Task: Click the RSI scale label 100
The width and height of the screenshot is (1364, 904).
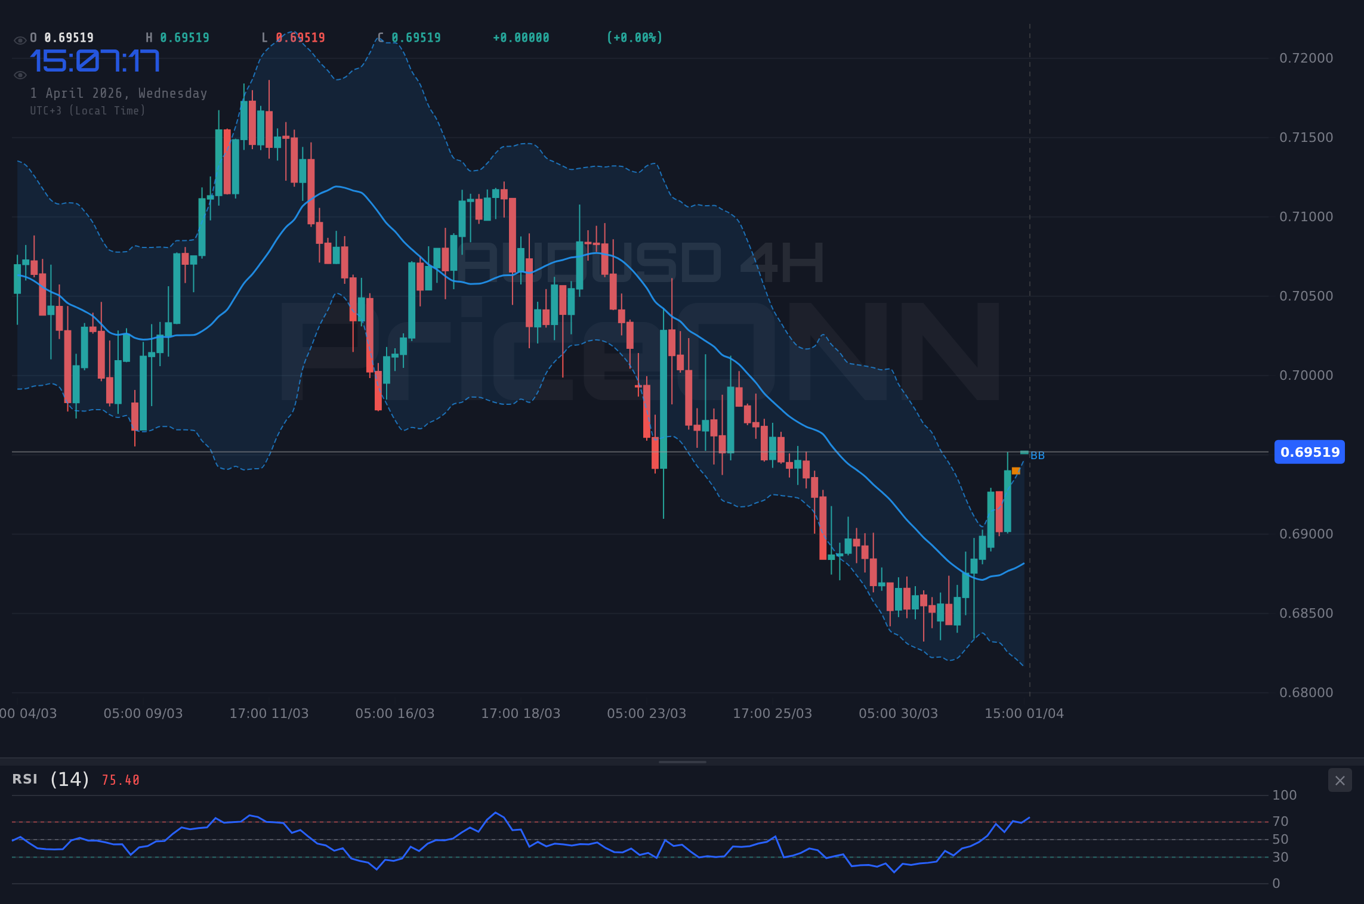Action: 1285,795
